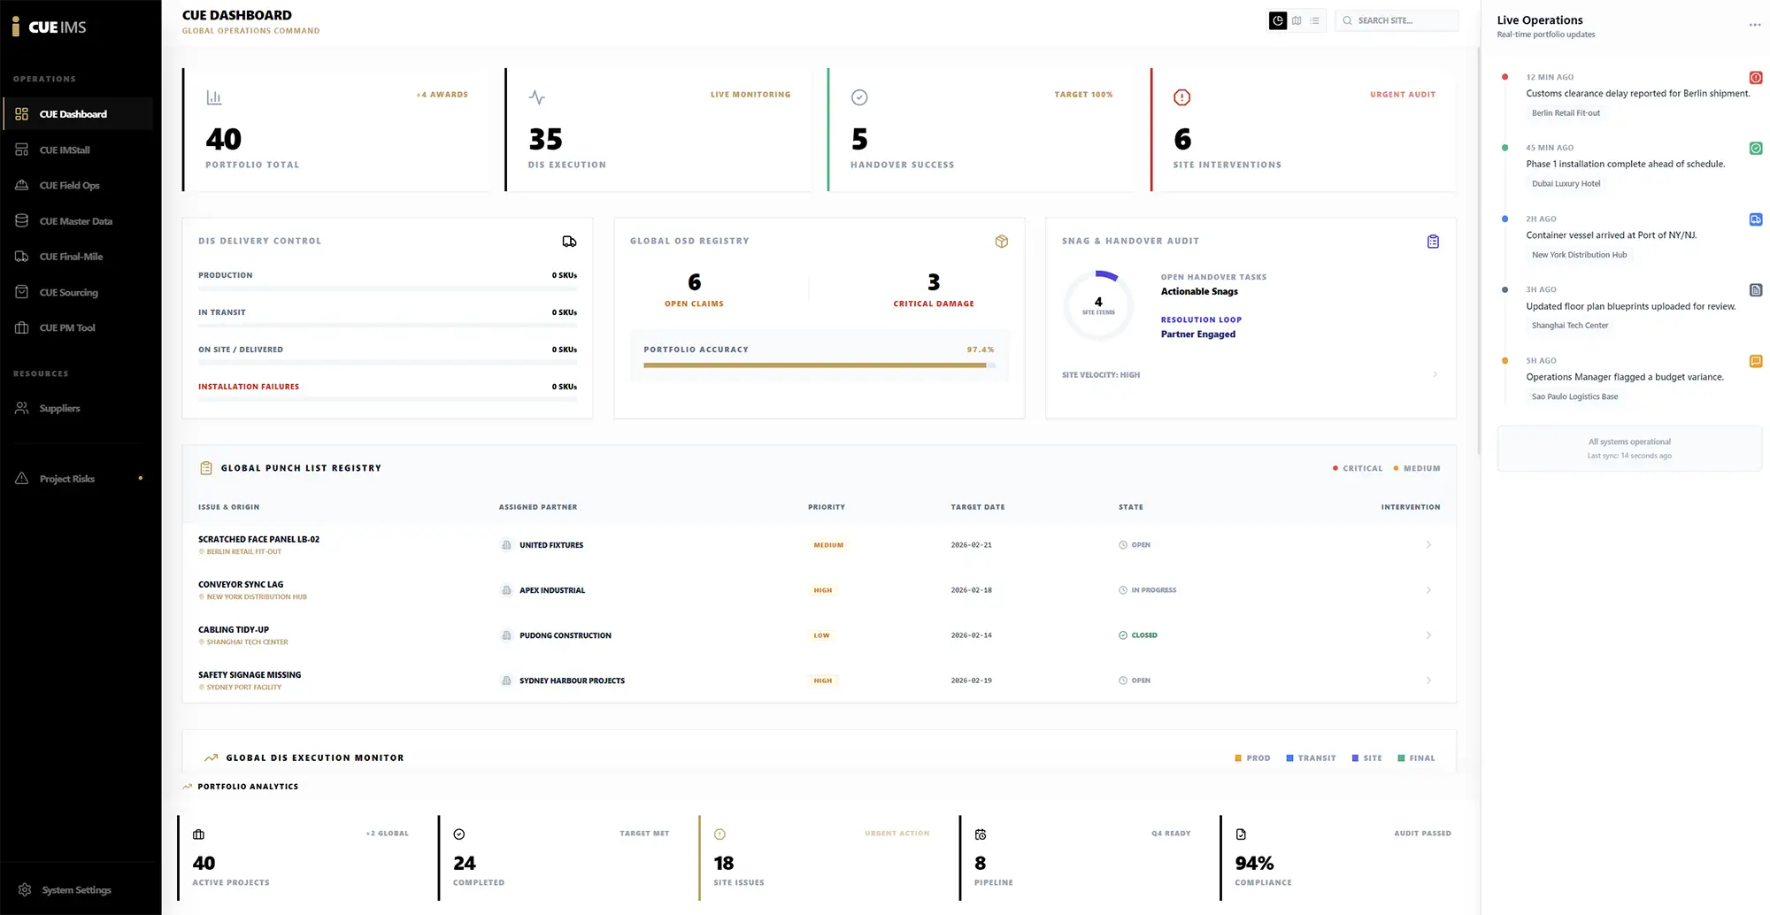
Task: Open CUE IMStall in the sidebar
Action: 65,150
